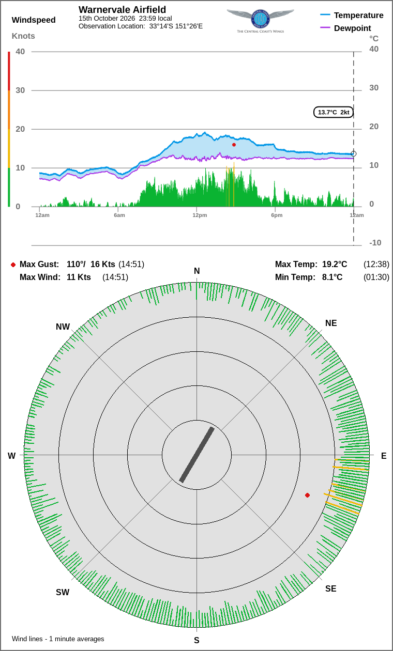Click the Wind lines 1 minute averages note
Screen dimensions: 393x651
pos(58,639)
